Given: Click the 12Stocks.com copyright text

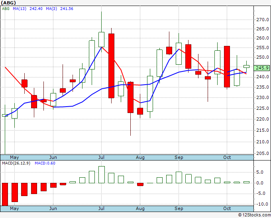Looking at the screenshot, I should click(x=254, y=215).
